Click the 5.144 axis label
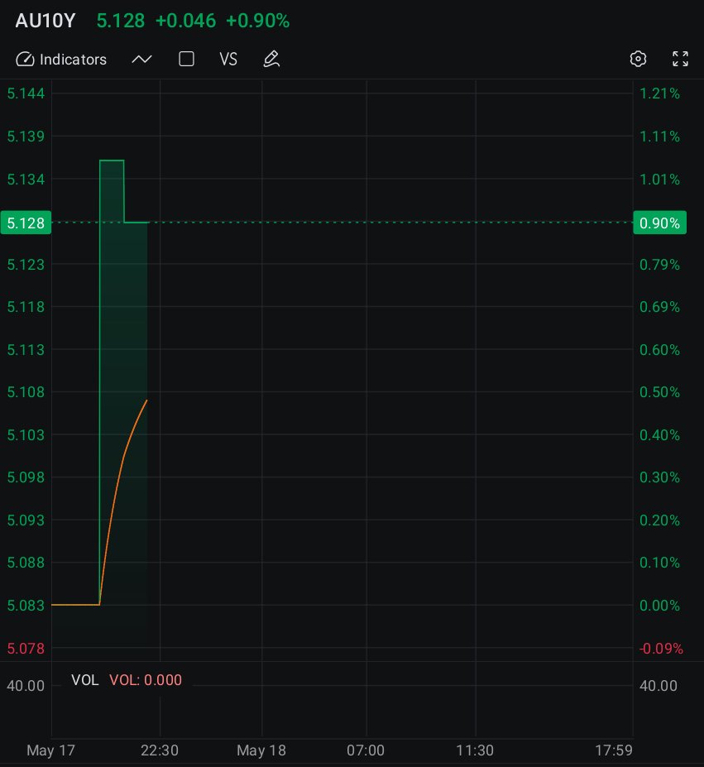The image size is (704, 767). pyautogui.click(x=26, y=93)
